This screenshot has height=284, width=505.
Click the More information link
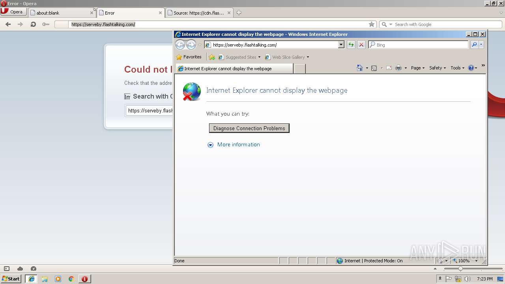tap(239, 145)
